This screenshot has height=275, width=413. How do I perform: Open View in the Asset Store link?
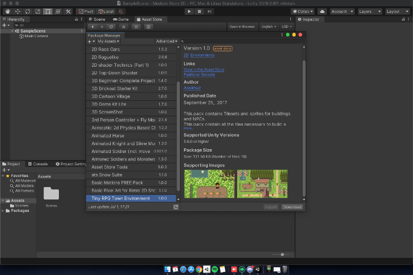coord(204,70)
